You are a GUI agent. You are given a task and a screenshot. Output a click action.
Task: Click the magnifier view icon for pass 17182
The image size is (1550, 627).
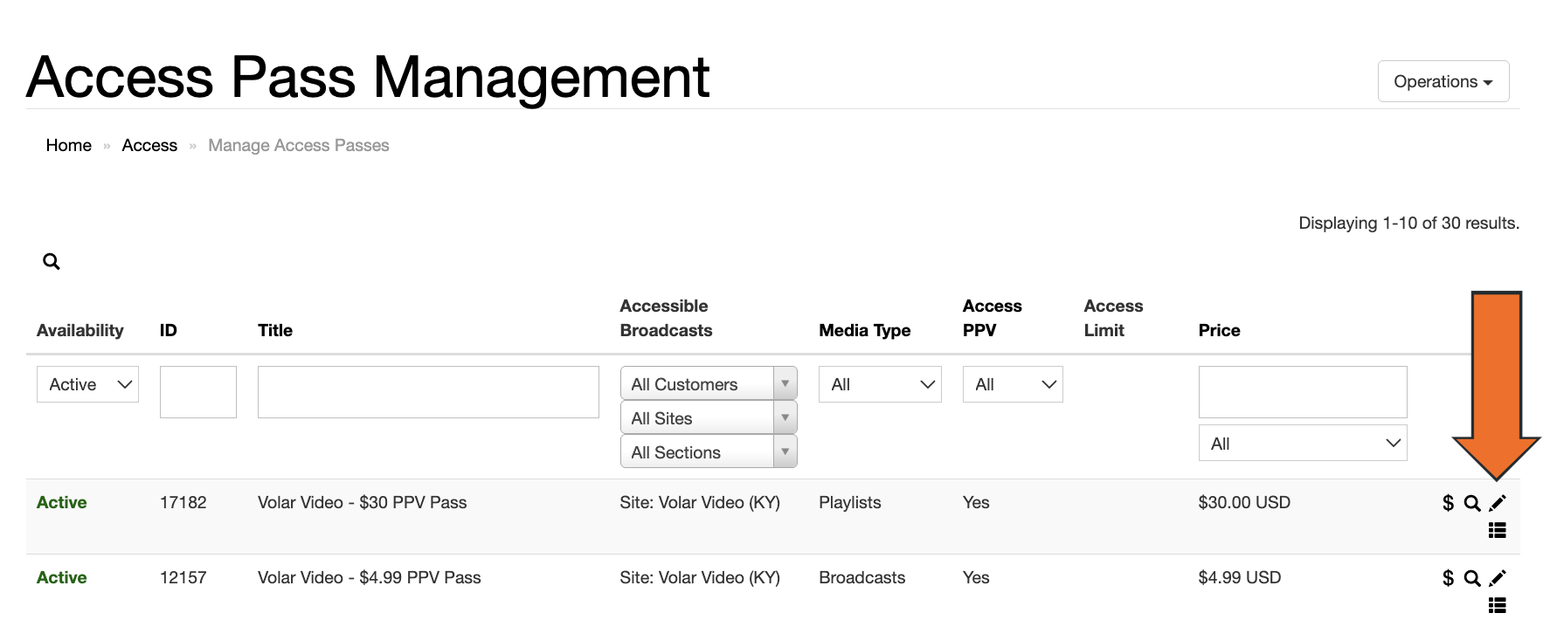tap(1472, 503)
